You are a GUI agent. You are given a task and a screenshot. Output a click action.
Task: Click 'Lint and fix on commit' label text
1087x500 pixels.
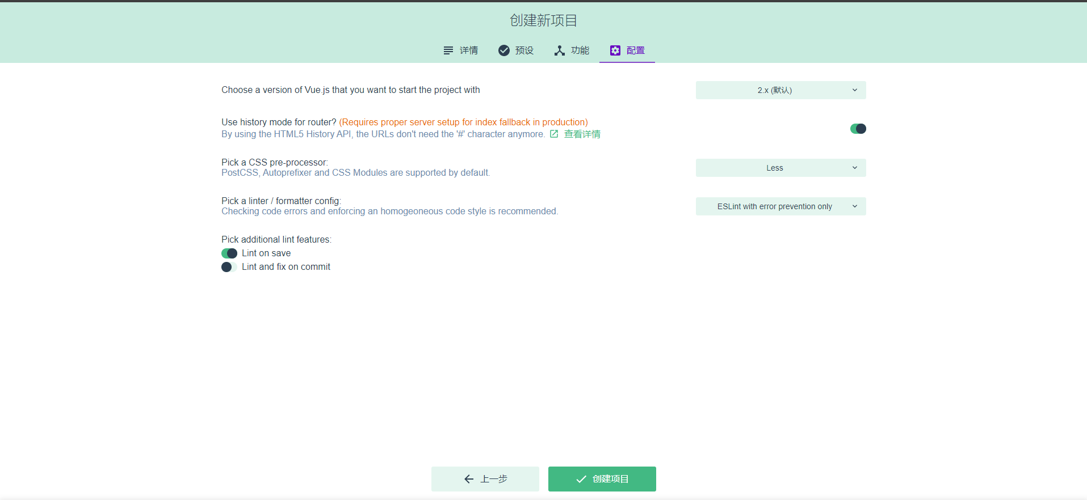286,267
